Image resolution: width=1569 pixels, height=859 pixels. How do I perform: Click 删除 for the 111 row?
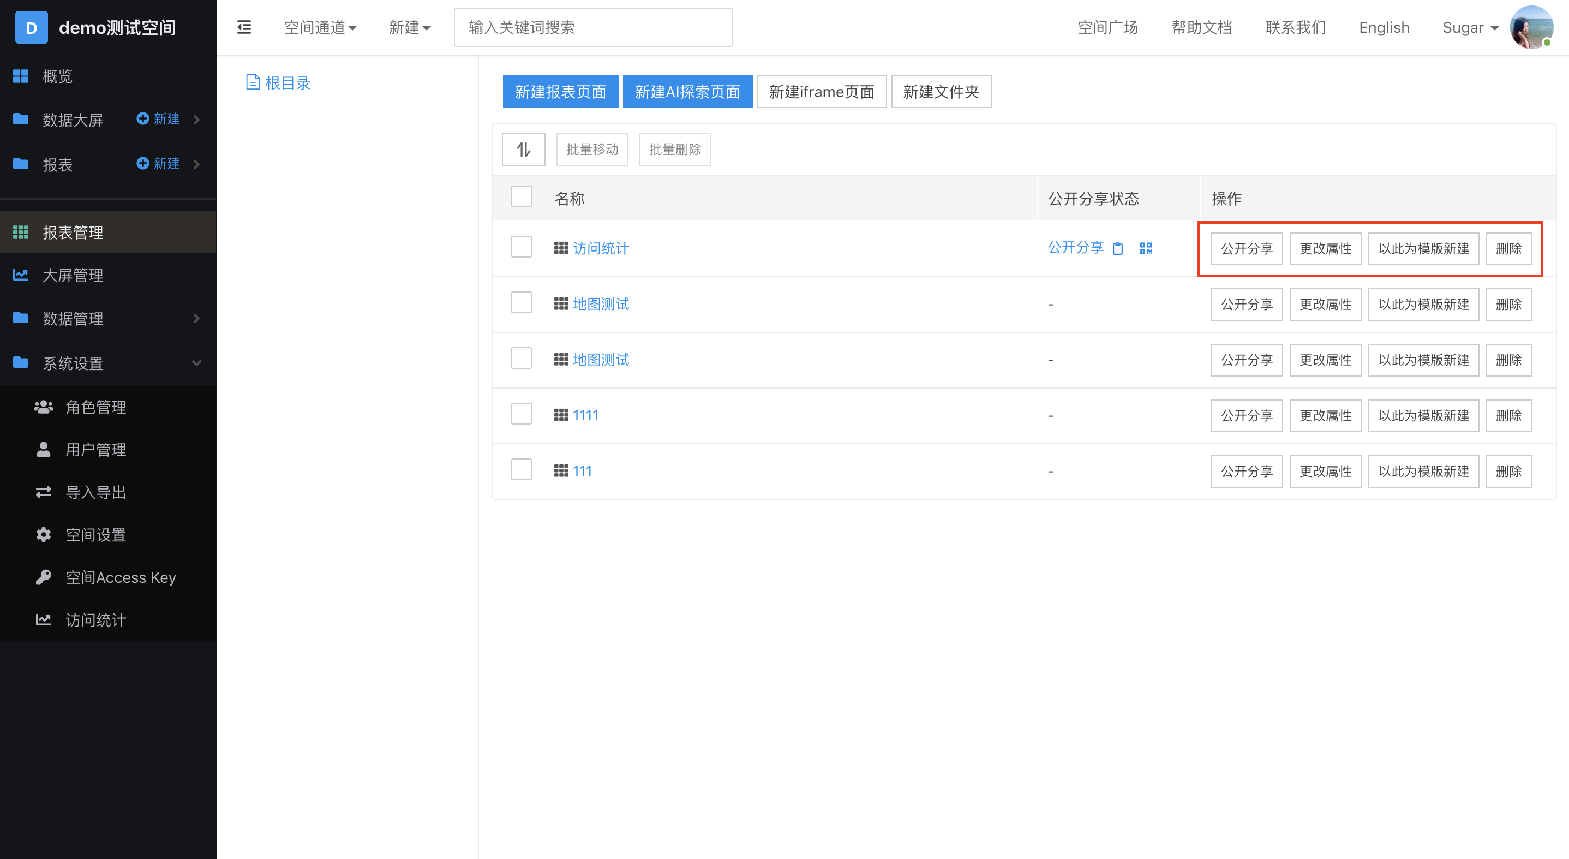point(1508,471)
